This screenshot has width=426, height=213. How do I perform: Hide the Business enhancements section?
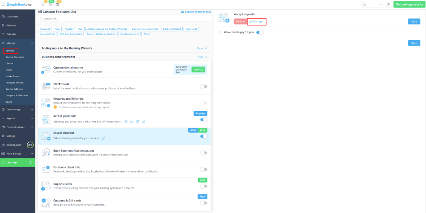point(202,57)
